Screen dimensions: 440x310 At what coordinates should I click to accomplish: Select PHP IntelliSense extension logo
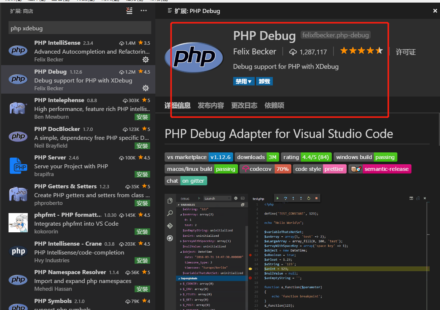[x=18, y=50]
